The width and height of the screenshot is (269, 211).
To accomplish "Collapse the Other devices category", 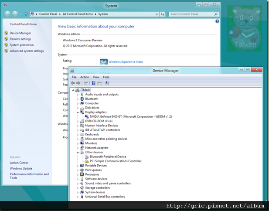I will (x=78, y=152).
